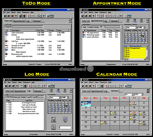The image size is (153, 137).
Task: Click the trash can icon in Log Mode window
Action: tap(25, 86)
